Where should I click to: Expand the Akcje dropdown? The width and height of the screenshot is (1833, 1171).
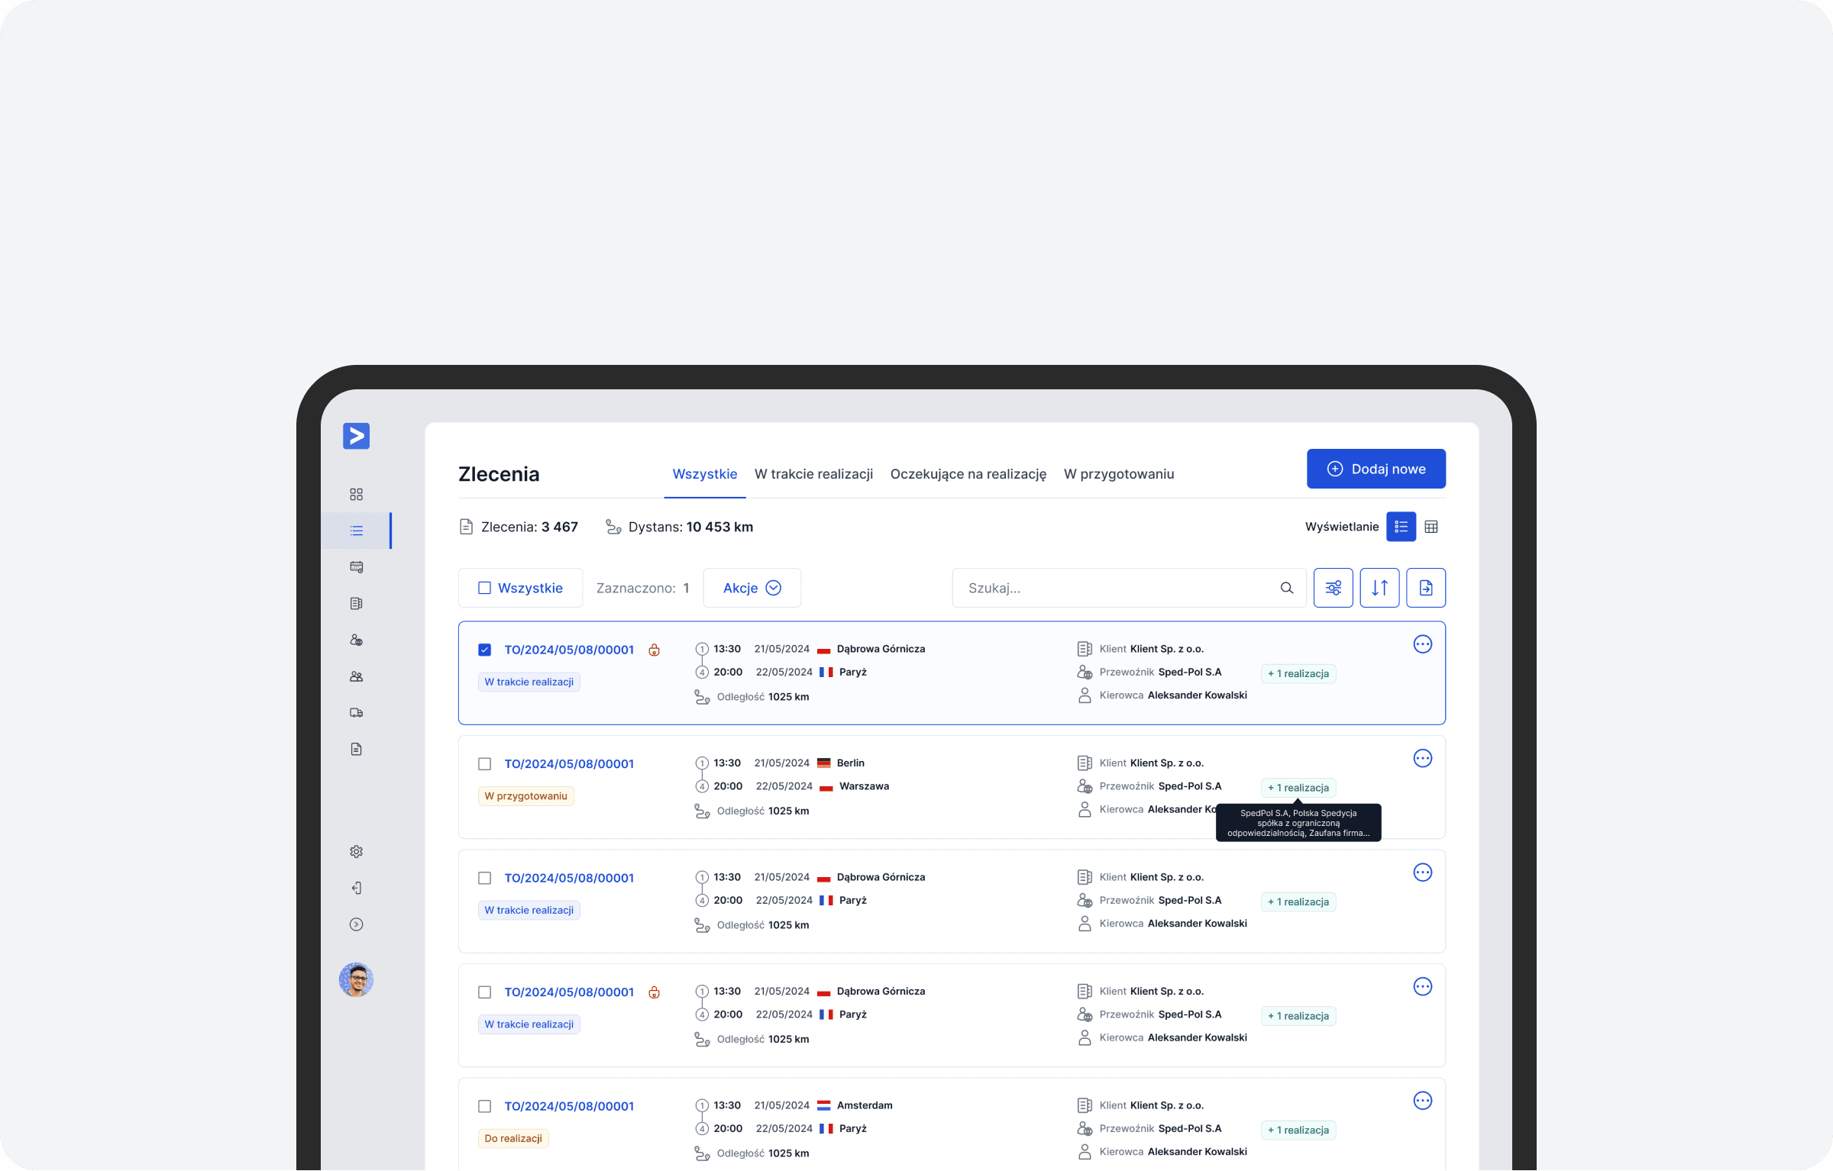coord(752,588)
